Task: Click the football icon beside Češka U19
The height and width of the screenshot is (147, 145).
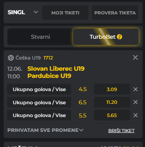Action: [x=11, y=58]
